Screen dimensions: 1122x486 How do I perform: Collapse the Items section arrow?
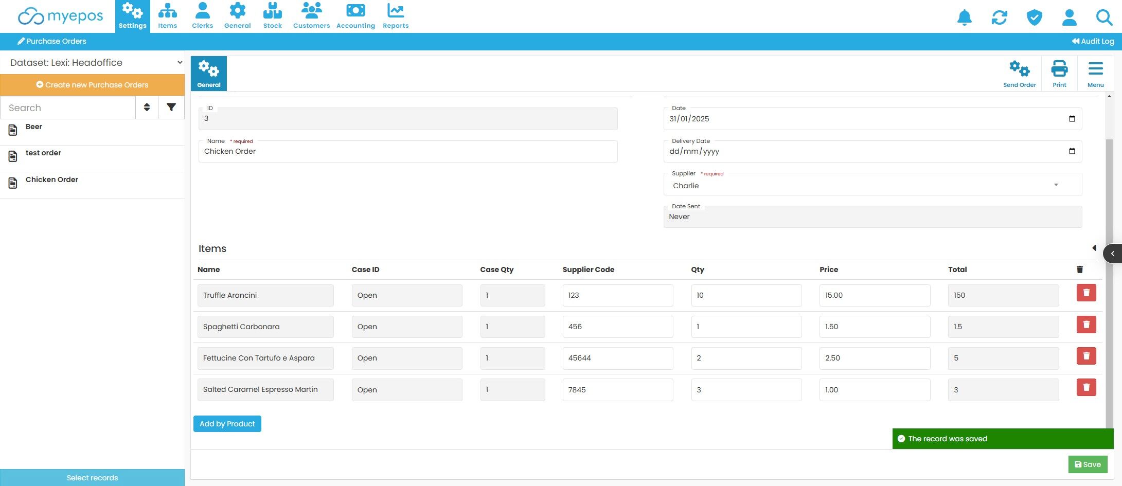point(1094,248)
